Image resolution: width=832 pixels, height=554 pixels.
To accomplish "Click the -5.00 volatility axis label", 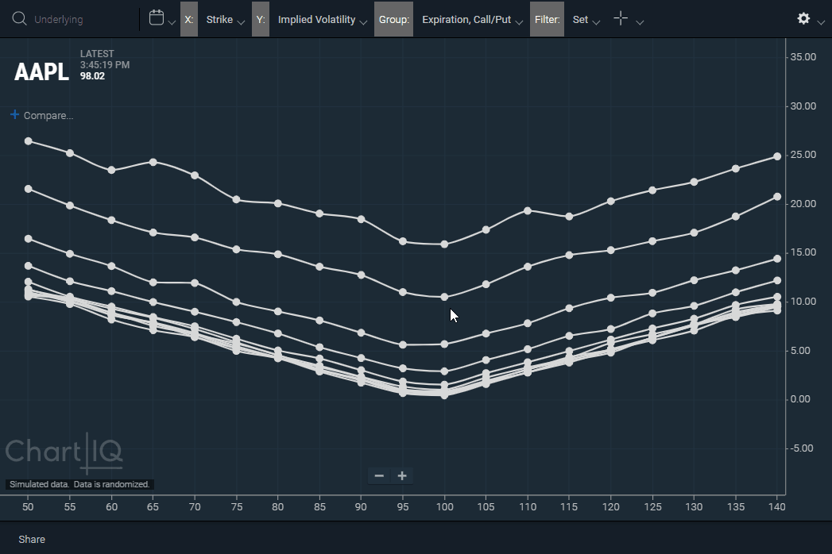I will click(801, 448).
